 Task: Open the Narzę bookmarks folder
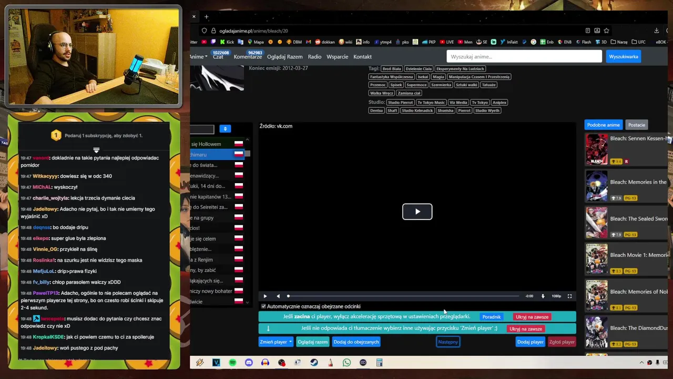point(619,42)
